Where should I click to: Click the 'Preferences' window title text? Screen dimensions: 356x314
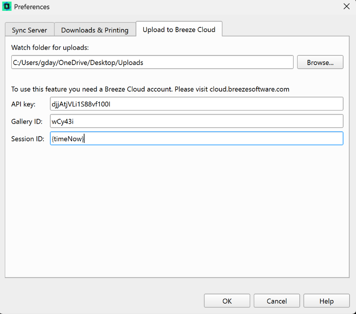[32, 7]
